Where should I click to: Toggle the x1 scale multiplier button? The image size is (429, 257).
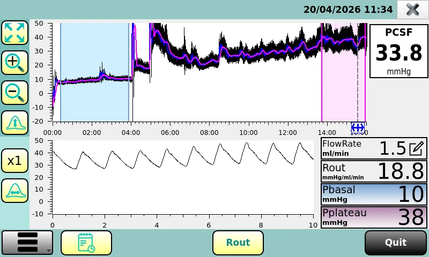tap(15, 161)
